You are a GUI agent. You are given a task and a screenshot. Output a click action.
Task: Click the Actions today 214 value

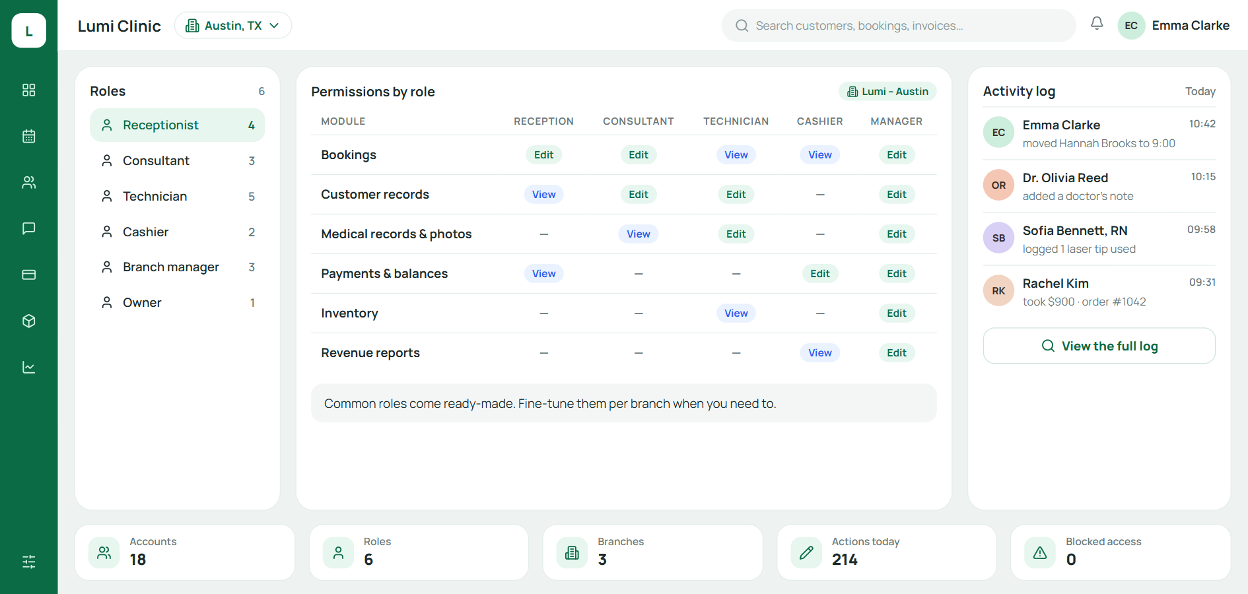(x=845, y=560)
